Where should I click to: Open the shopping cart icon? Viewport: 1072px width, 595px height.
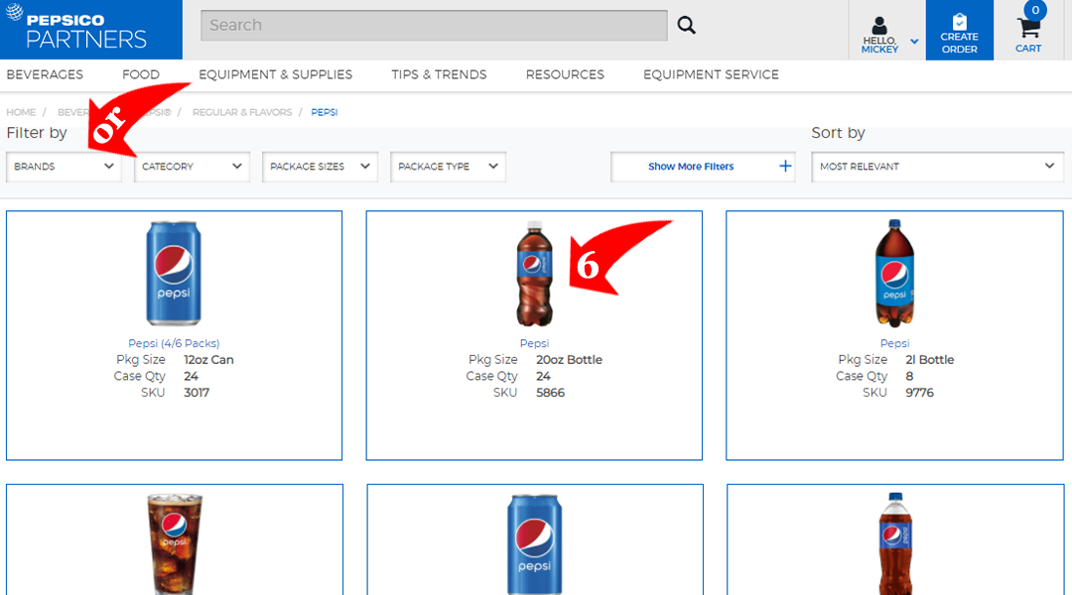point(1028,29)
